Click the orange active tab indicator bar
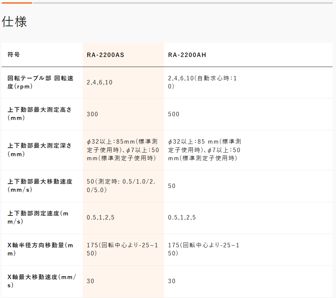 [17, 3]
